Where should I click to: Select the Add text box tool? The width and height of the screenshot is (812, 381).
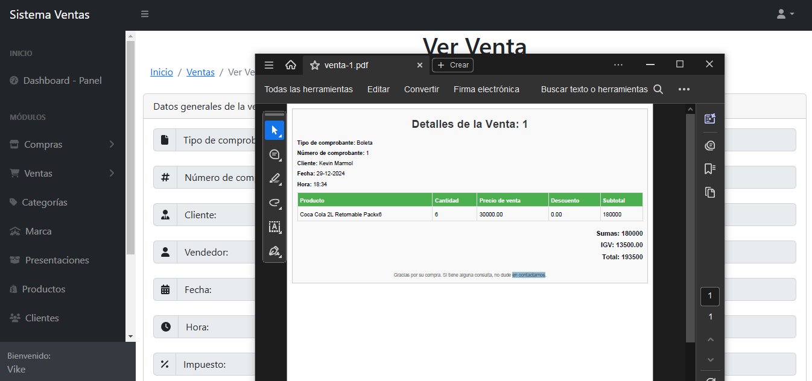[x=274, y=227]
